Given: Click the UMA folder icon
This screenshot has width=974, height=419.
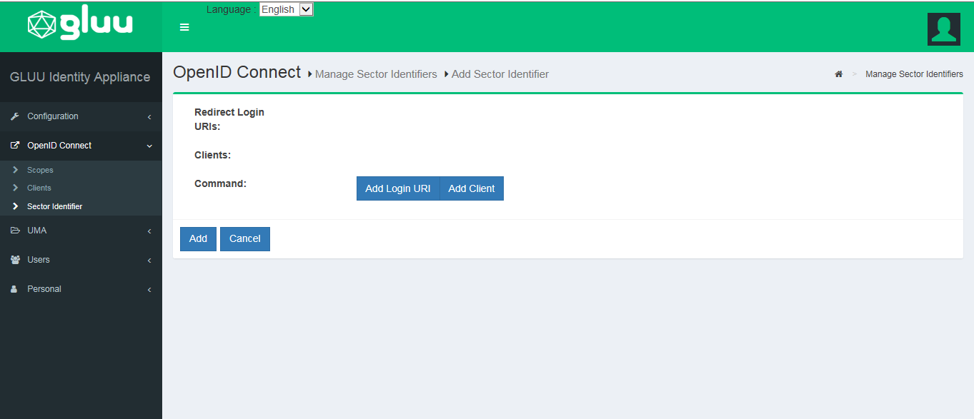Looking at the screenshot, I should point(15,231).
